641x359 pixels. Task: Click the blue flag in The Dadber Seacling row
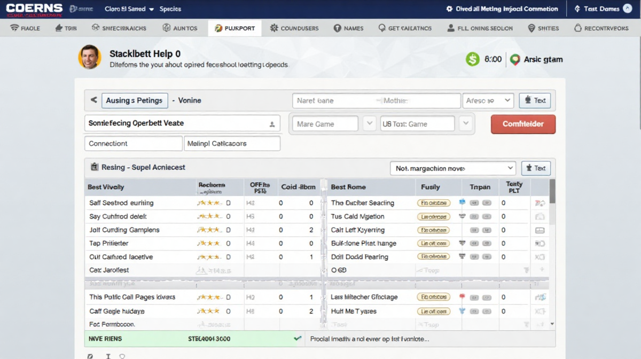tap(462, 203)
